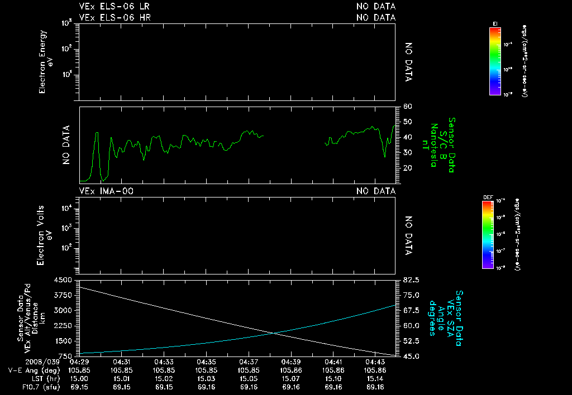The height and width of the screenshot is (395, 572).
Task: Click the 82.5 SZA tick label
Action: [411, 280]
